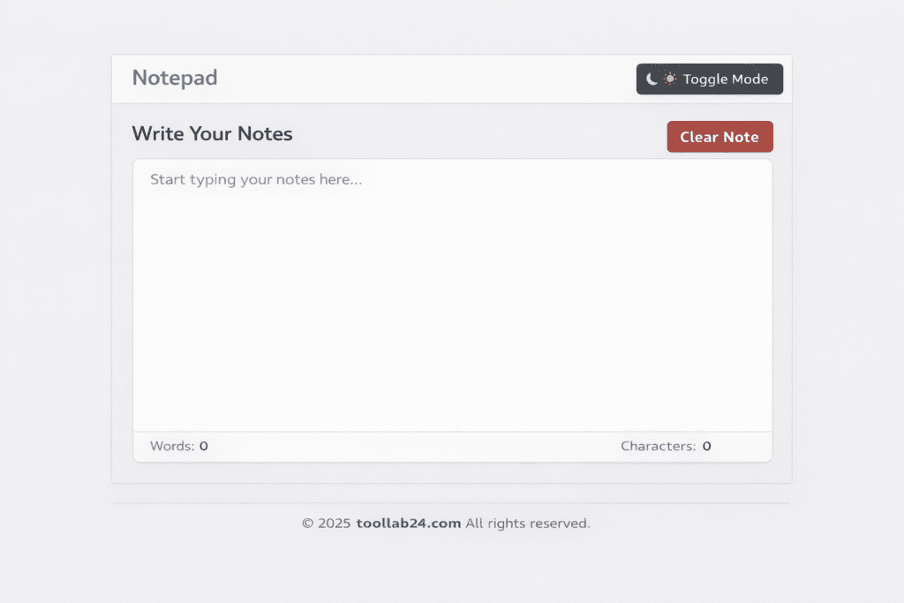The image size is (904, 603).
Task: Click the sun icon in Toggle Mode button
Action: [669, 79]
